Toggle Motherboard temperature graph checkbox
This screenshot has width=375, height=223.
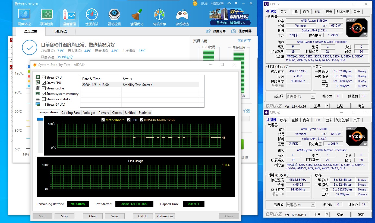click(x=103, y=120)
